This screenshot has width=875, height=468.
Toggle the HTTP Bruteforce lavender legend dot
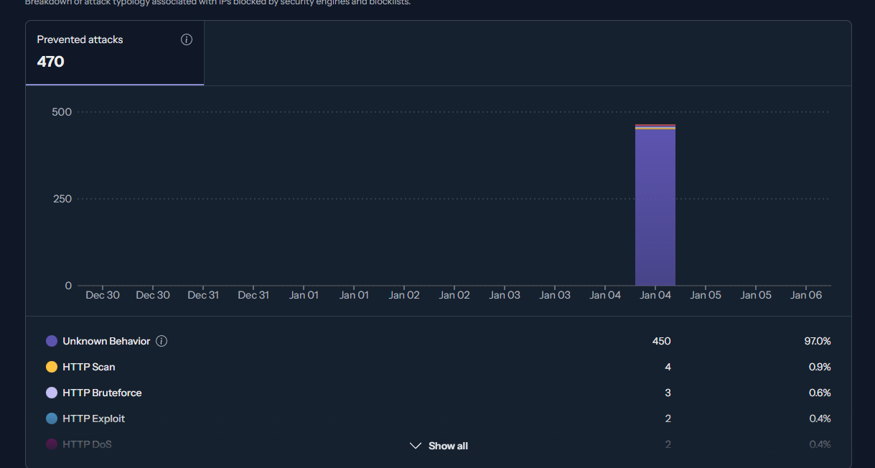52,393
